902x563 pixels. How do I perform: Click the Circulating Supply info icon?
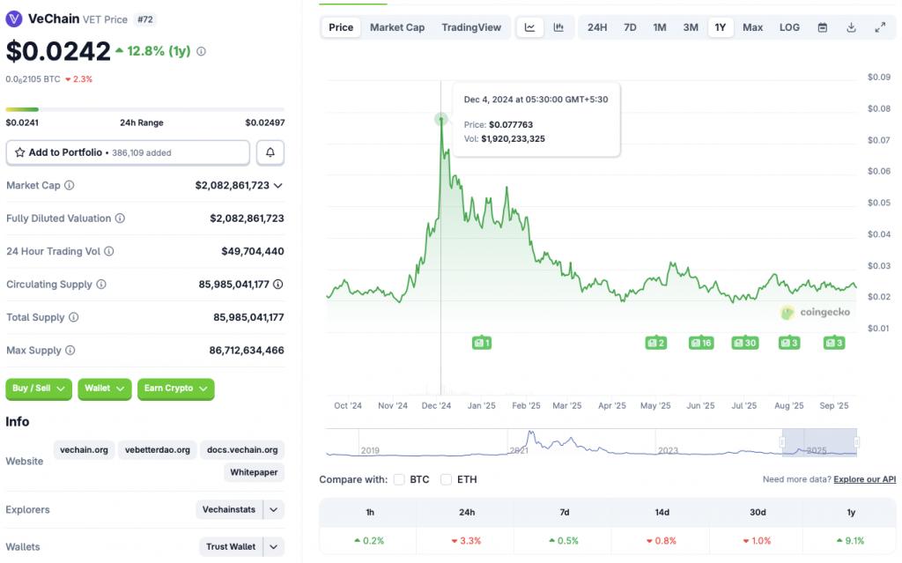(x=101, y=285)
